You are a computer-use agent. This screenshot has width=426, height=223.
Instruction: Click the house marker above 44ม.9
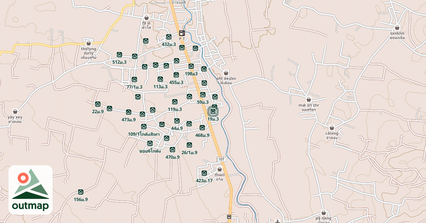click(x=177, y=121)
